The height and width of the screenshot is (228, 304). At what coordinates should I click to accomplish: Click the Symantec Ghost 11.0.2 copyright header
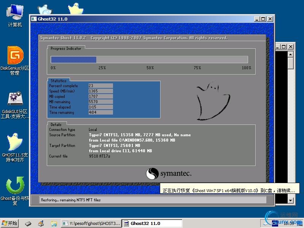point(134,38)
